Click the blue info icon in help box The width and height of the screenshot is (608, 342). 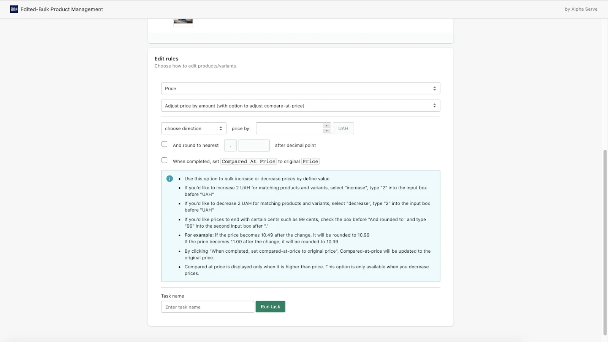(169, 179)
